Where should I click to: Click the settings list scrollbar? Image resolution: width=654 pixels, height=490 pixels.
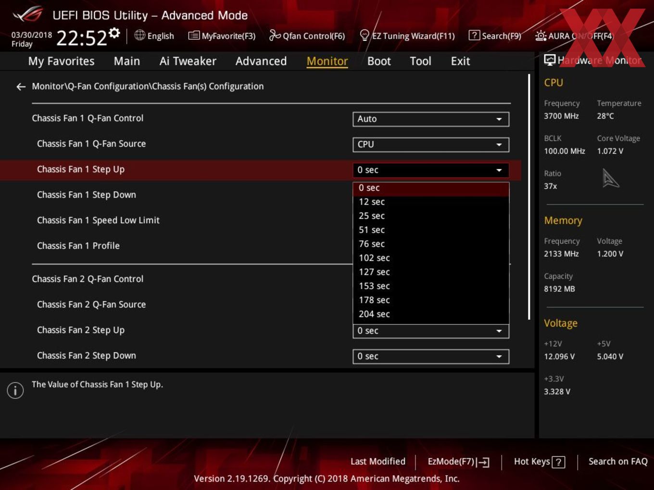pos(529,197)
